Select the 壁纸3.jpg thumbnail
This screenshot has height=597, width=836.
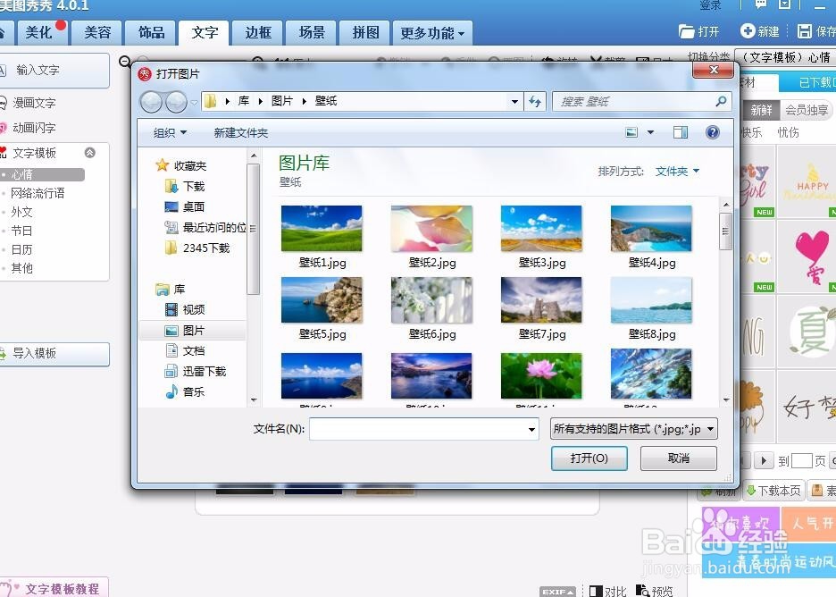tap(541, 228)
